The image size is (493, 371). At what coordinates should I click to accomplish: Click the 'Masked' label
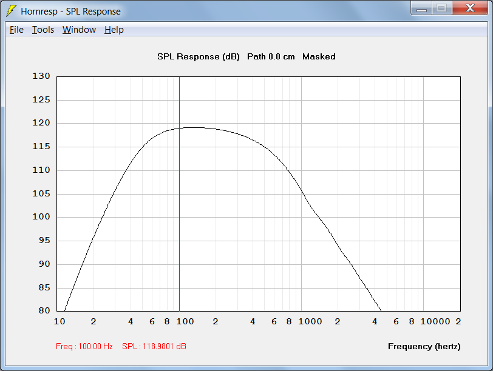(x=319, y=57)
